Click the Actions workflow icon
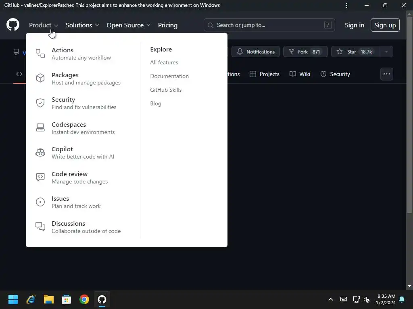Screen dimensions: 413x309 pyautogui.click(x=40, y=54)
